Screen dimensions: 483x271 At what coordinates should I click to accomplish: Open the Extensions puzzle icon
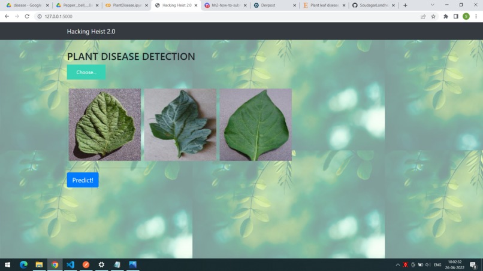(x=446, y=16)
